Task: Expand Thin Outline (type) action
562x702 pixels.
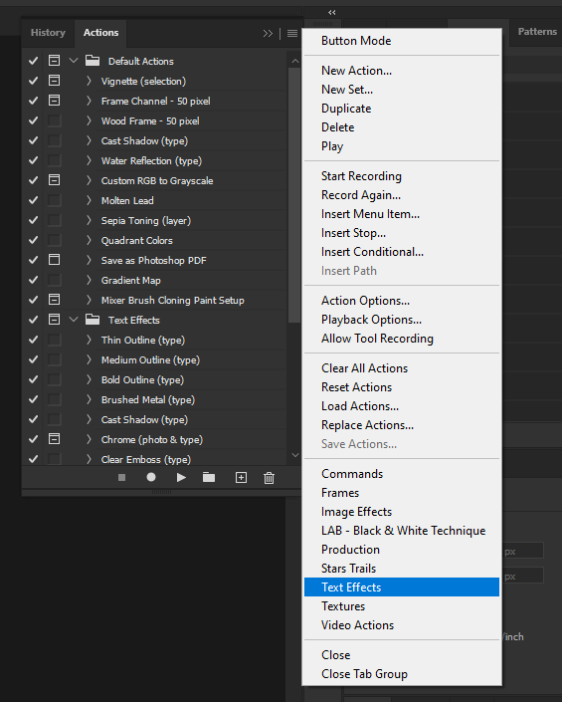Action: pos(89,340)
